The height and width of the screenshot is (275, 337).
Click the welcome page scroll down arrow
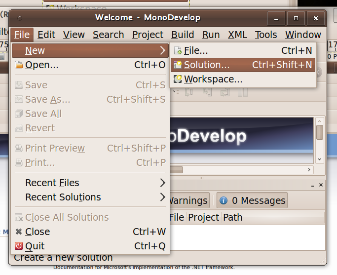click(x=319, y=159)
